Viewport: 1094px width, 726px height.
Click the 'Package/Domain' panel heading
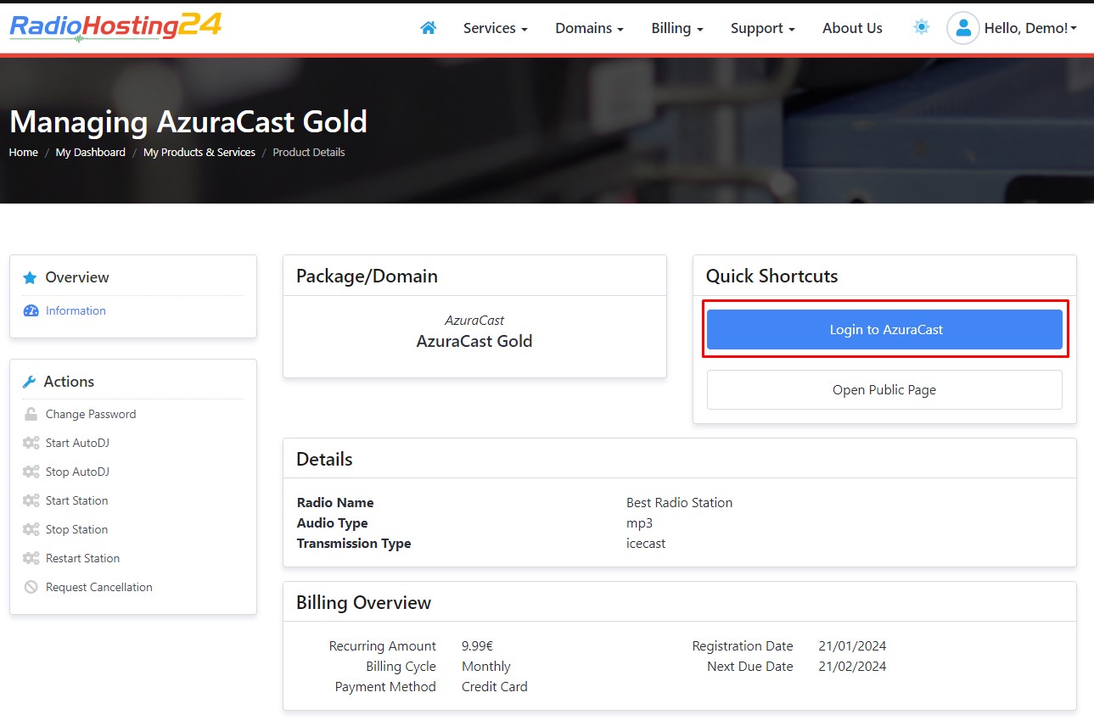coord(367,276)
